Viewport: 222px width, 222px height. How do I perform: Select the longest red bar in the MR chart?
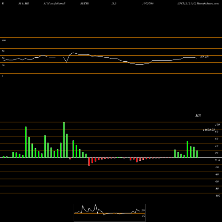coord(89,162)
